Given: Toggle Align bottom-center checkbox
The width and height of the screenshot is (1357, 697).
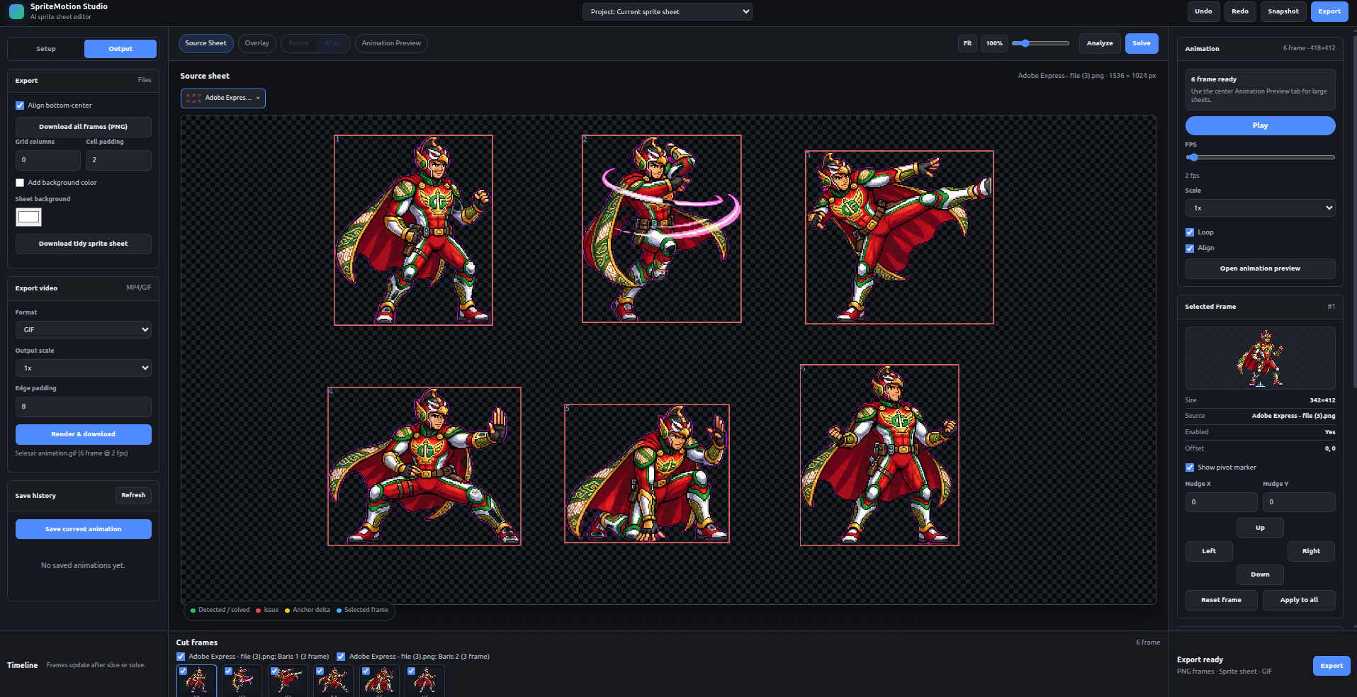Looking at the screenshot, I should click(20, 106).
